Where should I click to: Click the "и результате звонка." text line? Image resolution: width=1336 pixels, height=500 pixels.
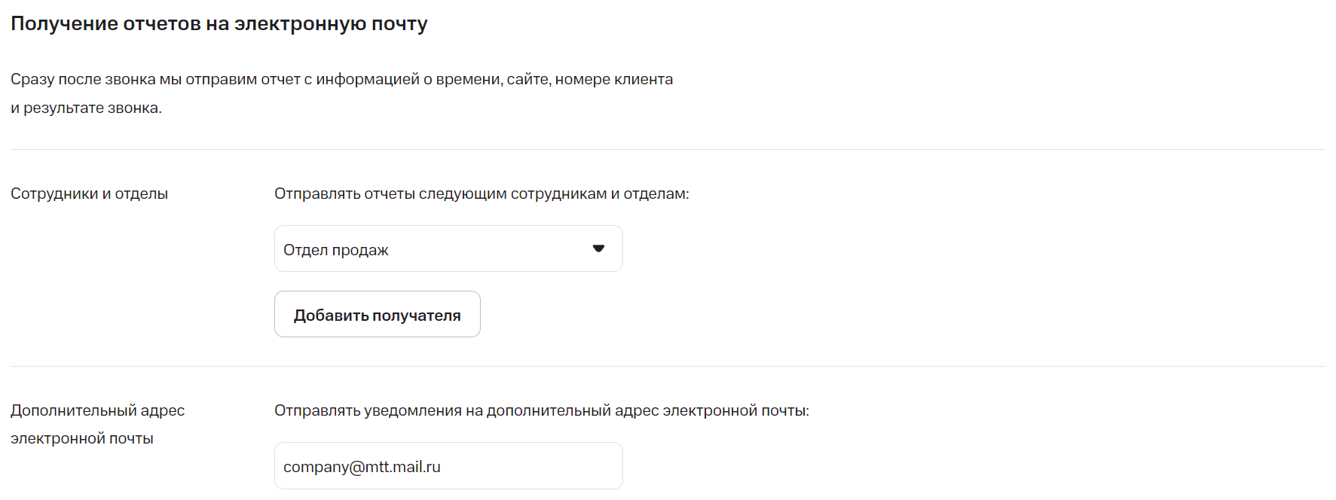(x=86, y=108)
